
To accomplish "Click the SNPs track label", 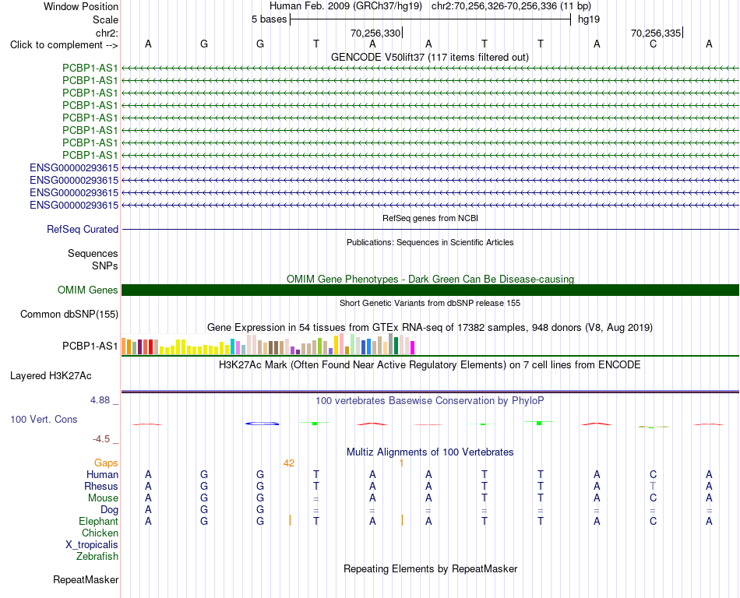I will [105, 266].
